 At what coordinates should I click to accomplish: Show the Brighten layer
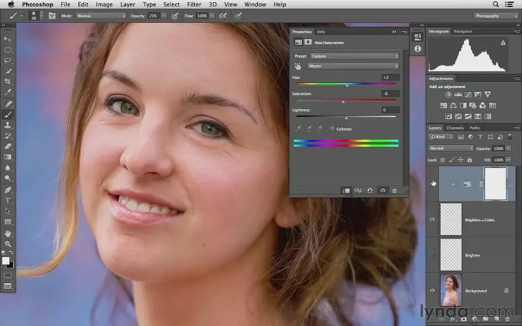pyautogui.click(x=432, y=255)
